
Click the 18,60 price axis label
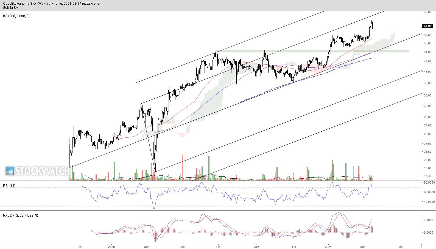click(x=427, y=168)
